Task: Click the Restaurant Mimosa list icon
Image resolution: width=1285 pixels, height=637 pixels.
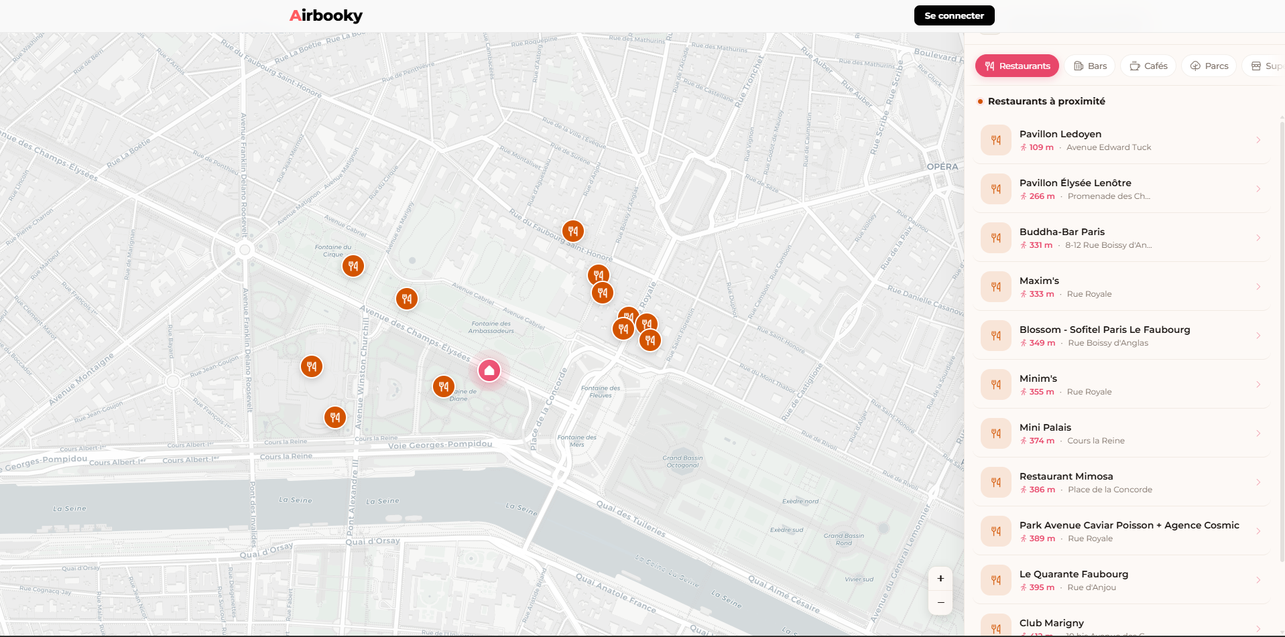Action: (996, 482)
